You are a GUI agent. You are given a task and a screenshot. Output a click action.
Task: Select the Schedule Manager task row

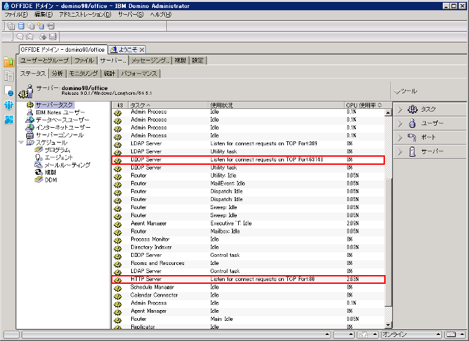click(x=248, y=287)
